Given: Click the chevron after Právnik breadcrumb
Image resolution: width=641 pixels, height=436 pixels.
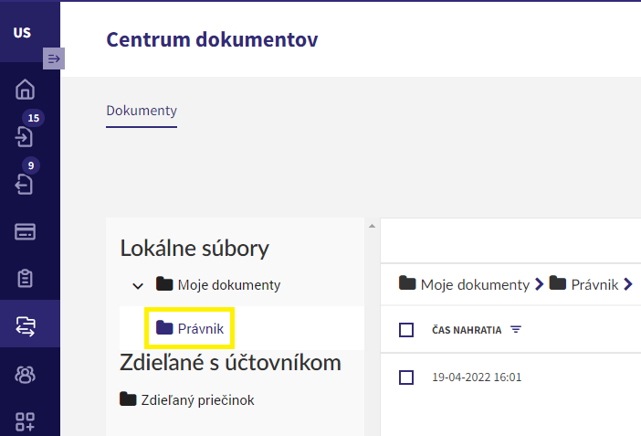Looking at the screenshot, I should [628, 283].
